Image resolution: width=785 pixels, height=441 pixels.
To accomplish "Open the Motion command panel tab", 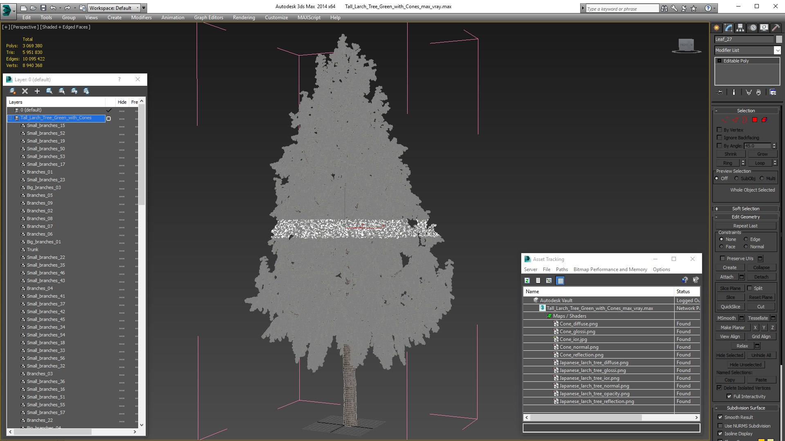I will 753,28.
